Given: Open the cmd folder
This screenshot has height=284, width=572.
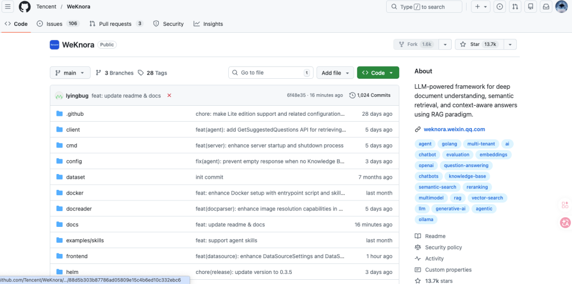Looking at the screenshot, I should point(71,145).
